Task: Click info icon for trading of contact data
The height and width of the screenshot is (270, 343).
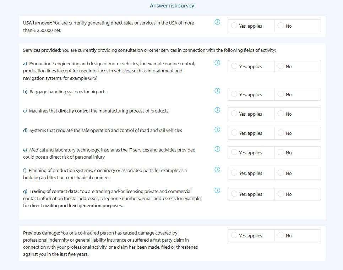Action: [217, 191]
